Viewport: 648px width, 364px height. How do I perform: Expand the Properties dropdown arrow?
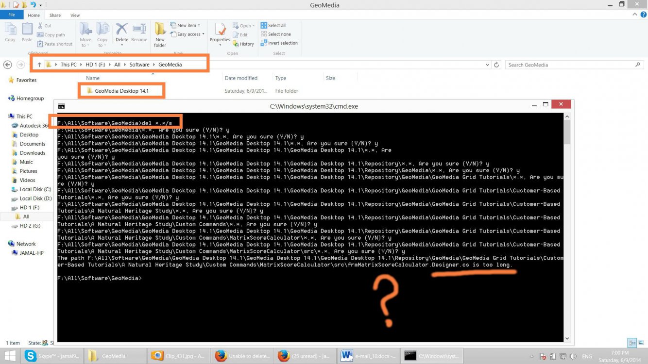tap(220, 45)
